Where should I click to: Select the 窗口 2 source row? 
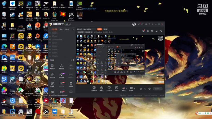click(x=61, y=56)
